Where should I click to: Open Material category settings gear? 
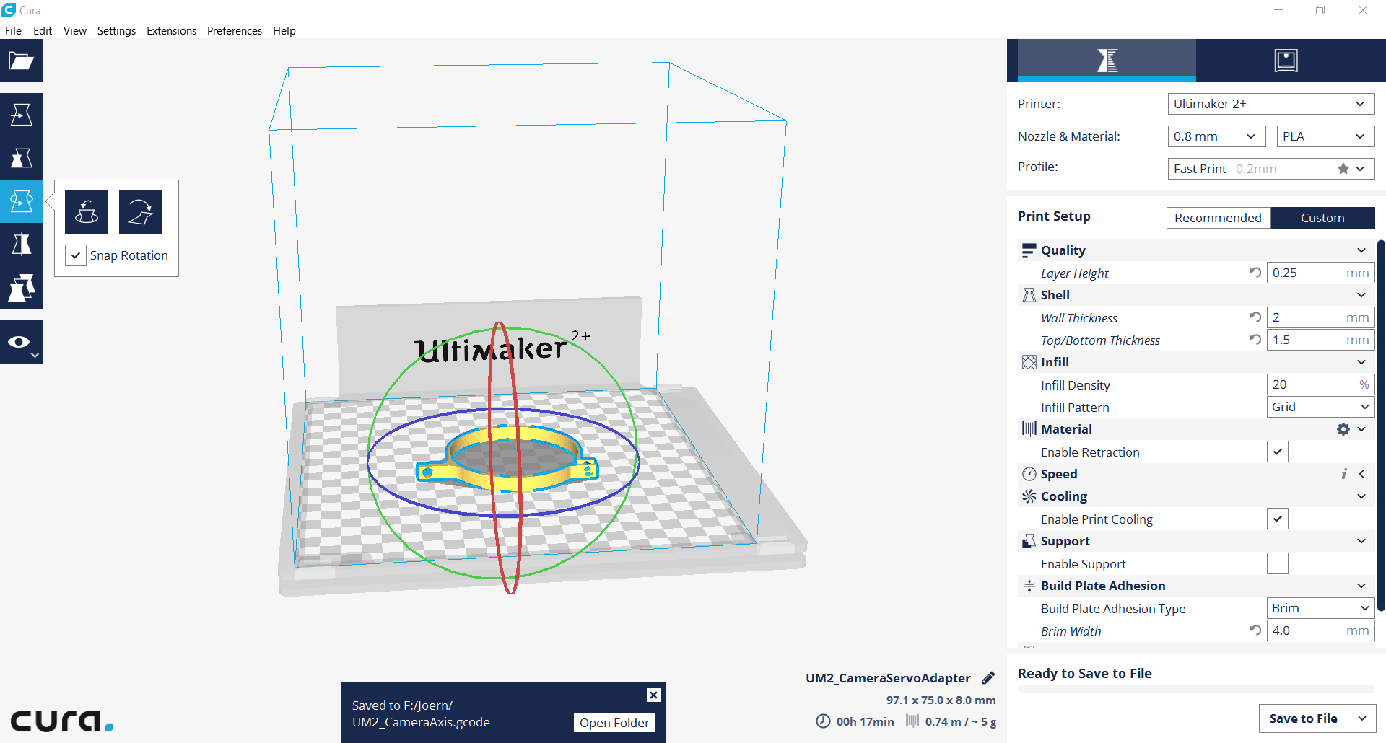coord(1343,429)
